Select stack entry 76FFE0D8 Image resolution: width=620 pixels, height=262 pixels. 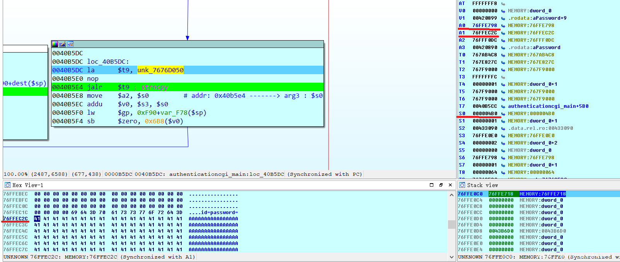pyautogui.click(x=470, y=231)
